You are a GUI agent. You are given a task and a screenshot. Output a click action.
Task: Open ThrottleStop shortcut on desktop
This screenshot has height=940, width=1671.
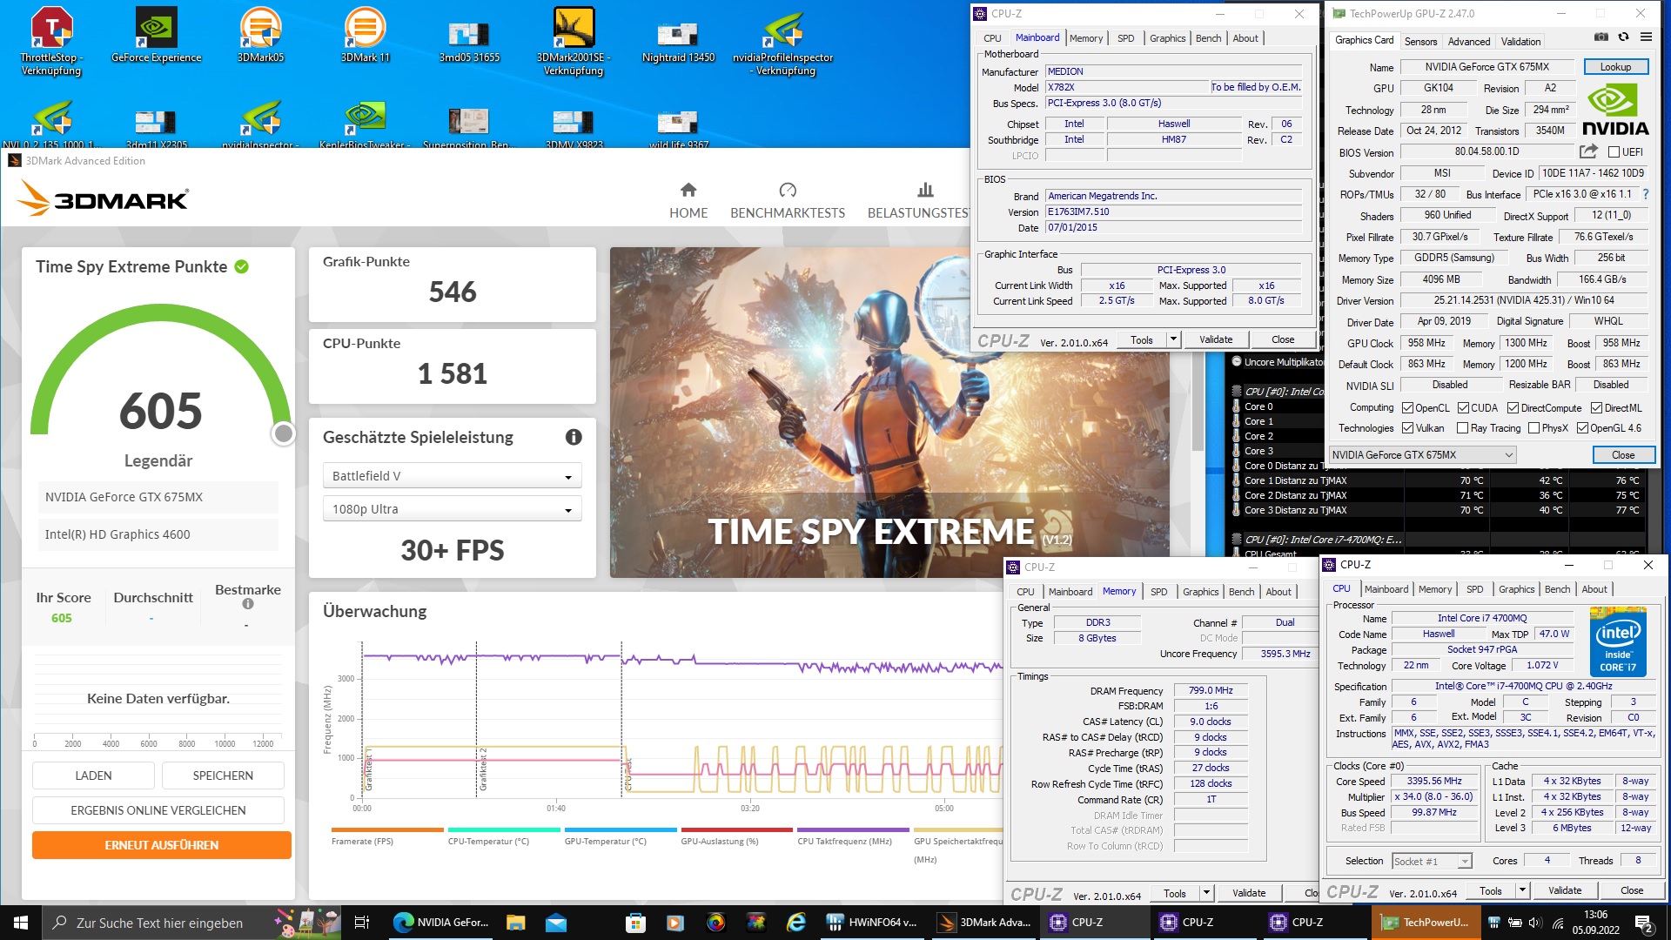point(52,41)
